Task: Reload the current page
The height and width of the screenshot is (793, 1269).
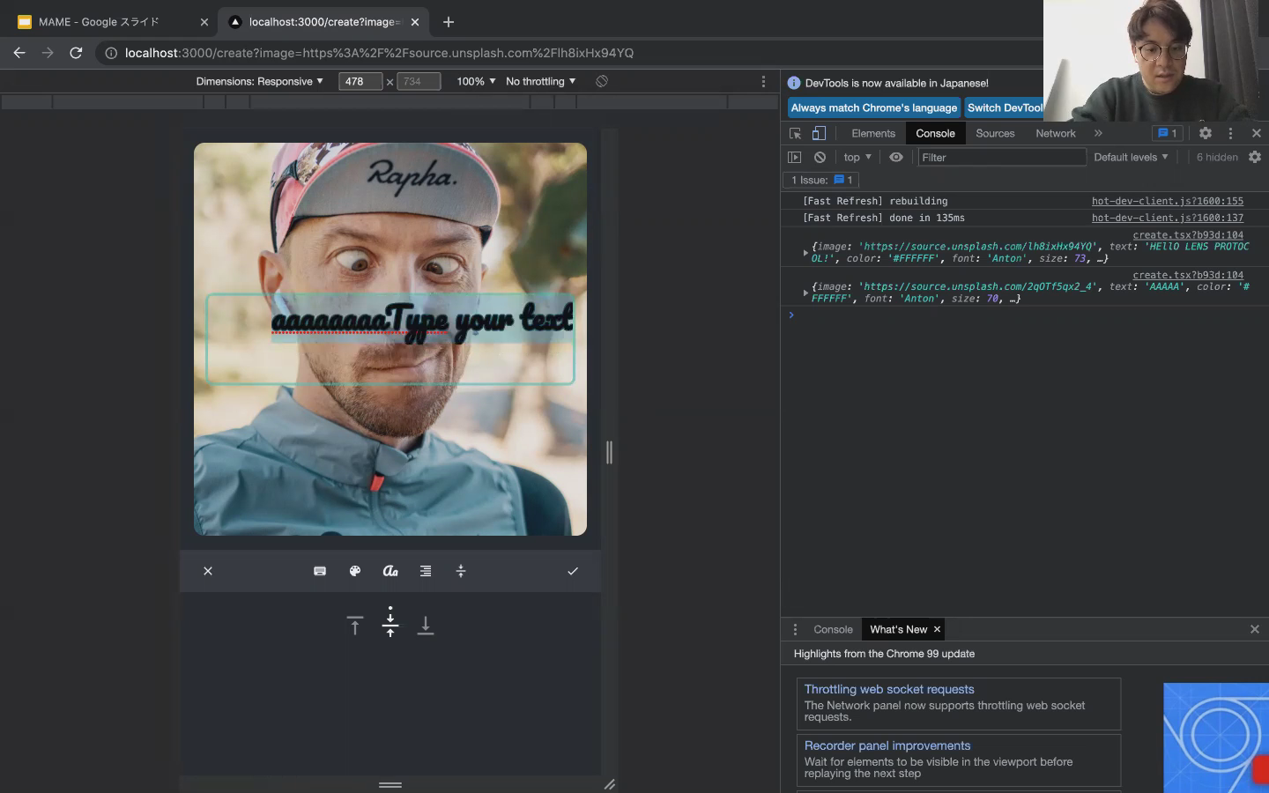Action: (x=76, y=53)
